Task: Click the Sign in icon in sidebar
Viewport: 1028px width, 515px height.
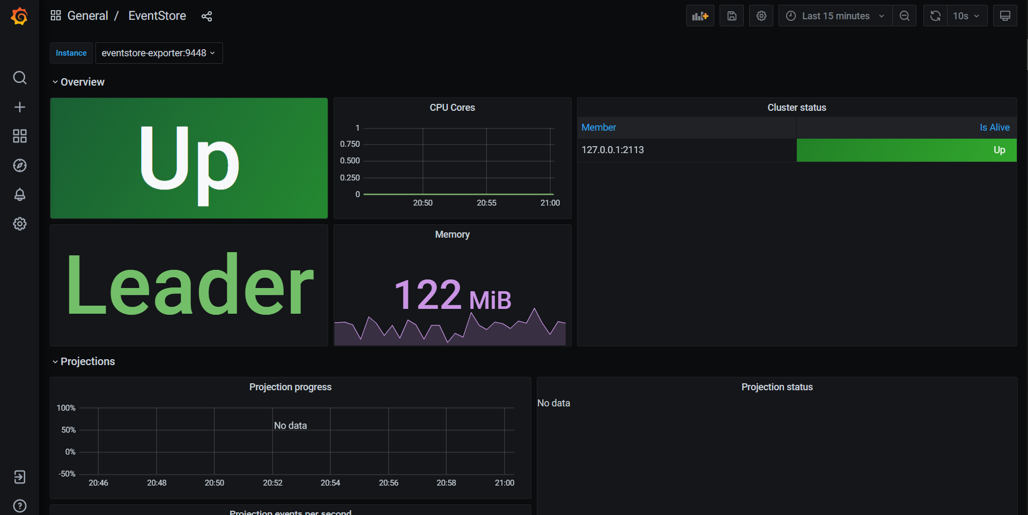Action: pos(20,477)
